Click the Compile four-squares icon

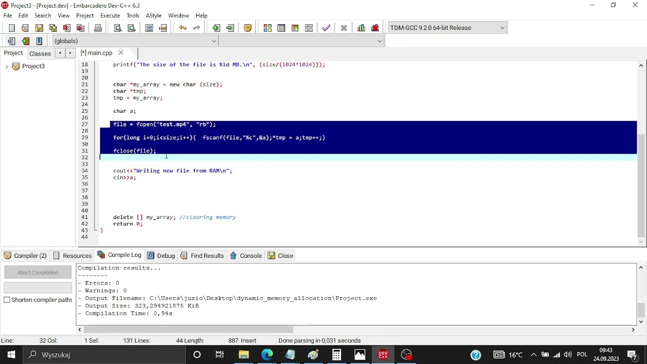click(x=267, y=28)
